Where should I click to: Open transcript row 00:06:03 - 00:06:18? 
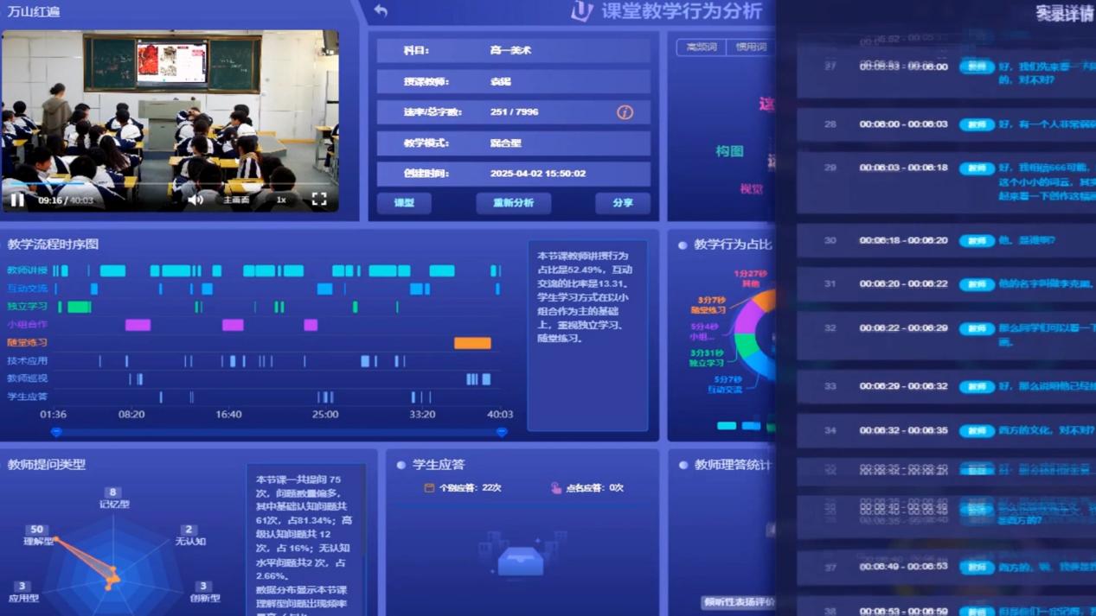click(946, 182)
